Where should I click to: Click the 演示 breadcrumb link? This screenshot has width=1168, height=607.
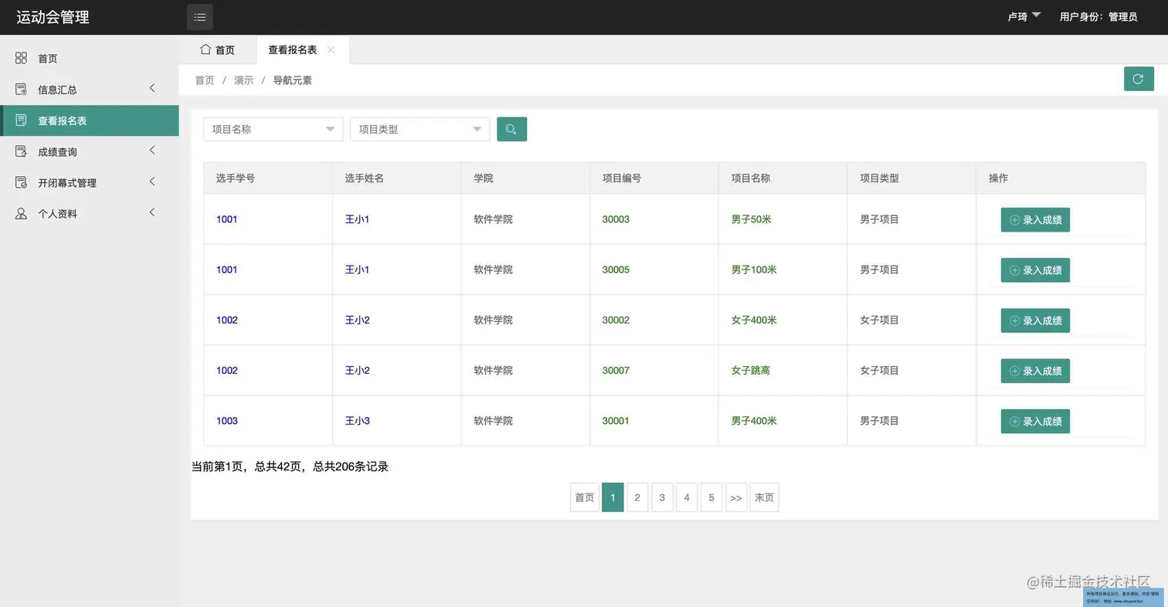(244, 80)
